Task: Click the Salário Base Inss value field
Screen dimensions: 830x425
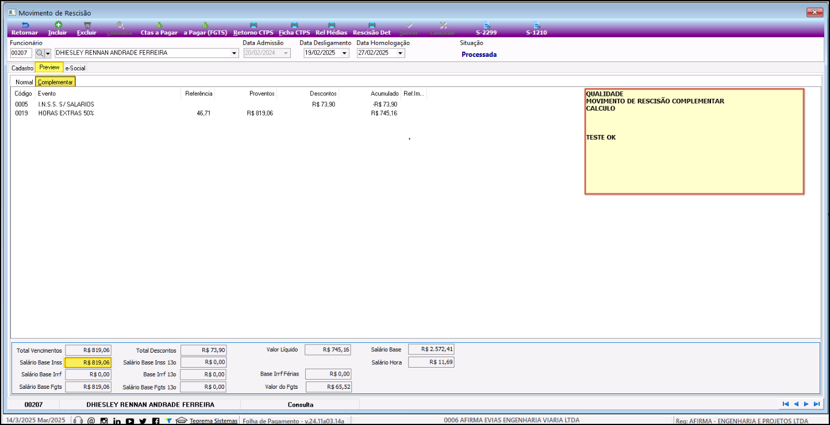Action: [87, 362]
